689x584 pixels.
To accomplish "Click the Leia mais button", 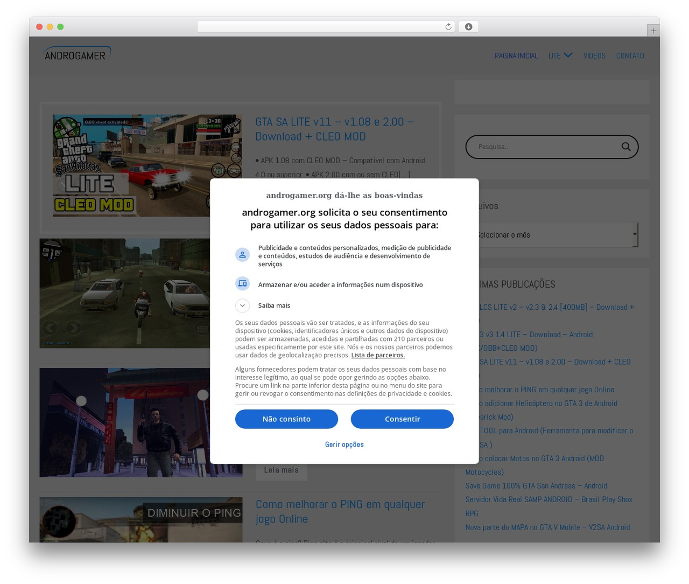I will tap(281, 470).
